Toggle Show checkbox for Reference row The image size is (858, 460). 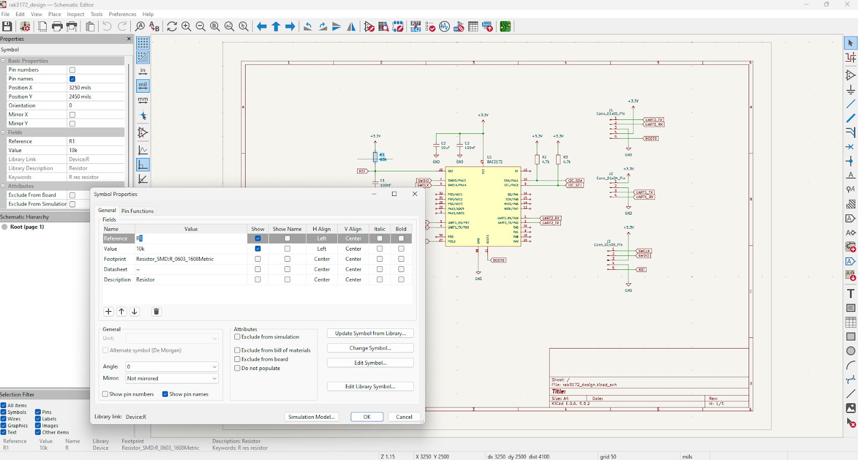[258, 238]
